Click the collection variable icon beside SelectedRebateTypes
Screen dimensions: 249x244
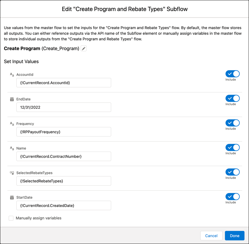[x=11, y=173]
